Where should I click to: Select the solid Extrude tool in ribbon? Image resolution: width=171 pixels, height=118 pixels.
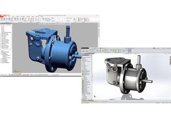pos(2,19)
